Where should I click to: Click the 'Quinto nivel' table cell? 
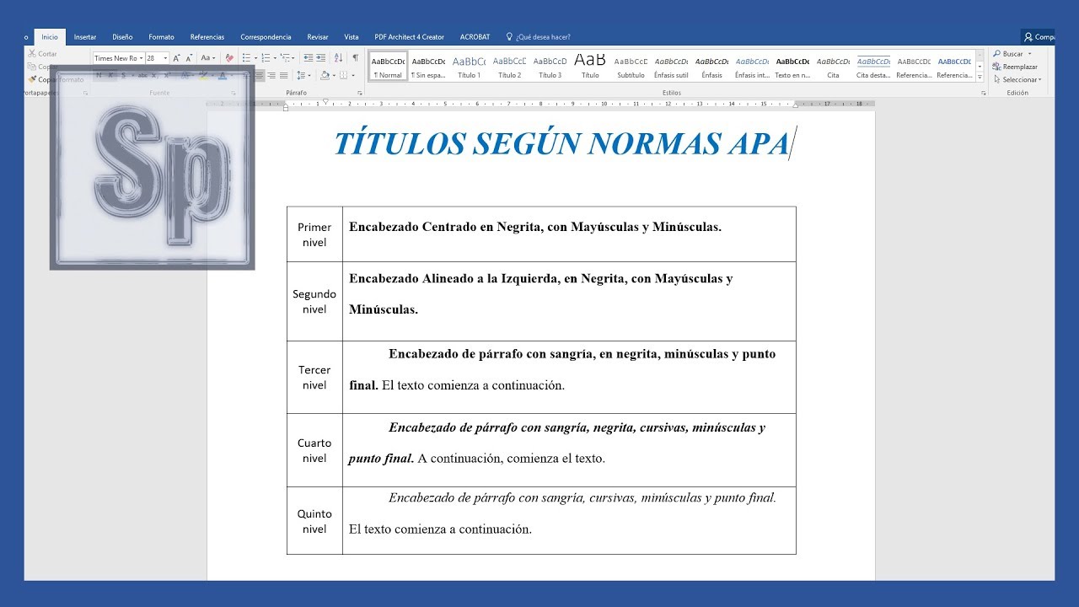[x=314, y=521]
